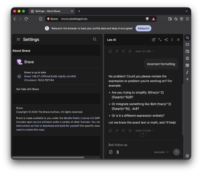
Task: Open Playlist music note in sidebar
Action: (x=187, y=72)
